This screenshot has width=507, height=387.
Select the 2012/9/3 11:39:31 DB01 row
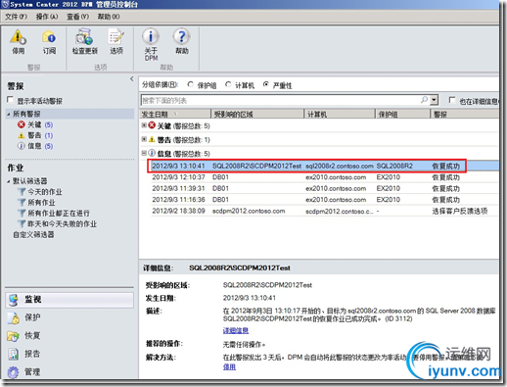pos(324,188)
